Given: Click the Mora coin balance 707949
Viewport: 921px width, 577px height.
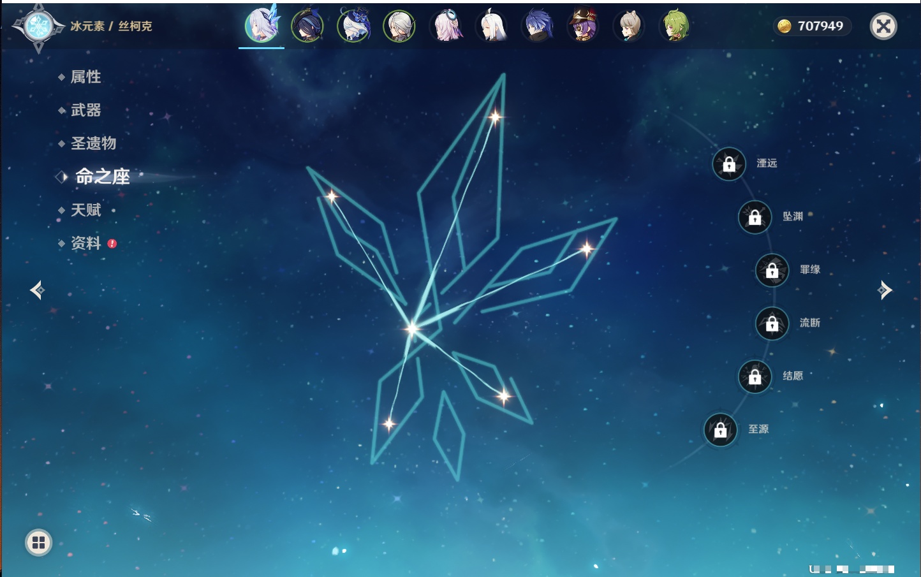Looking at the screenshot, I should (x=812, y=26).
